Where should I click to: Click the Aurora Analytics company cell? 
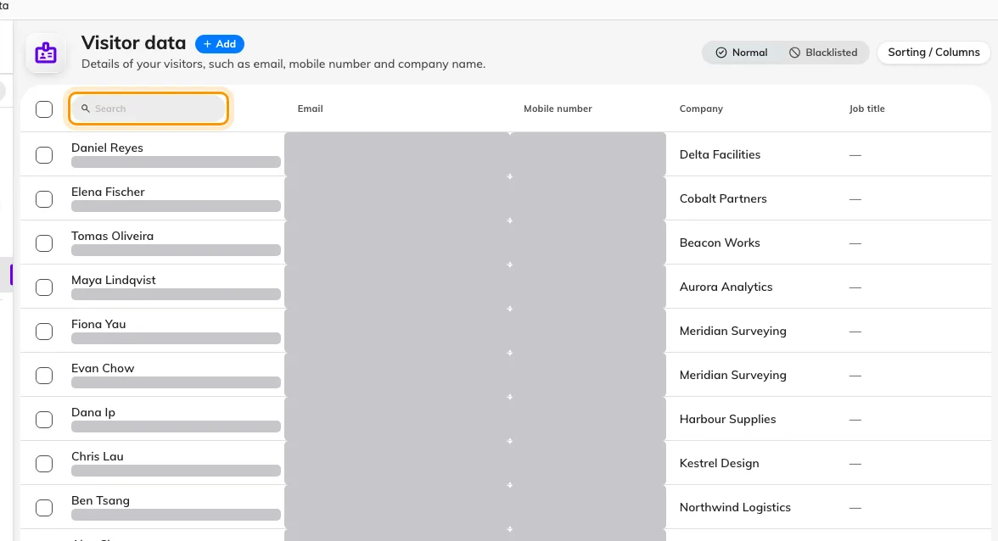click(726, 287)
